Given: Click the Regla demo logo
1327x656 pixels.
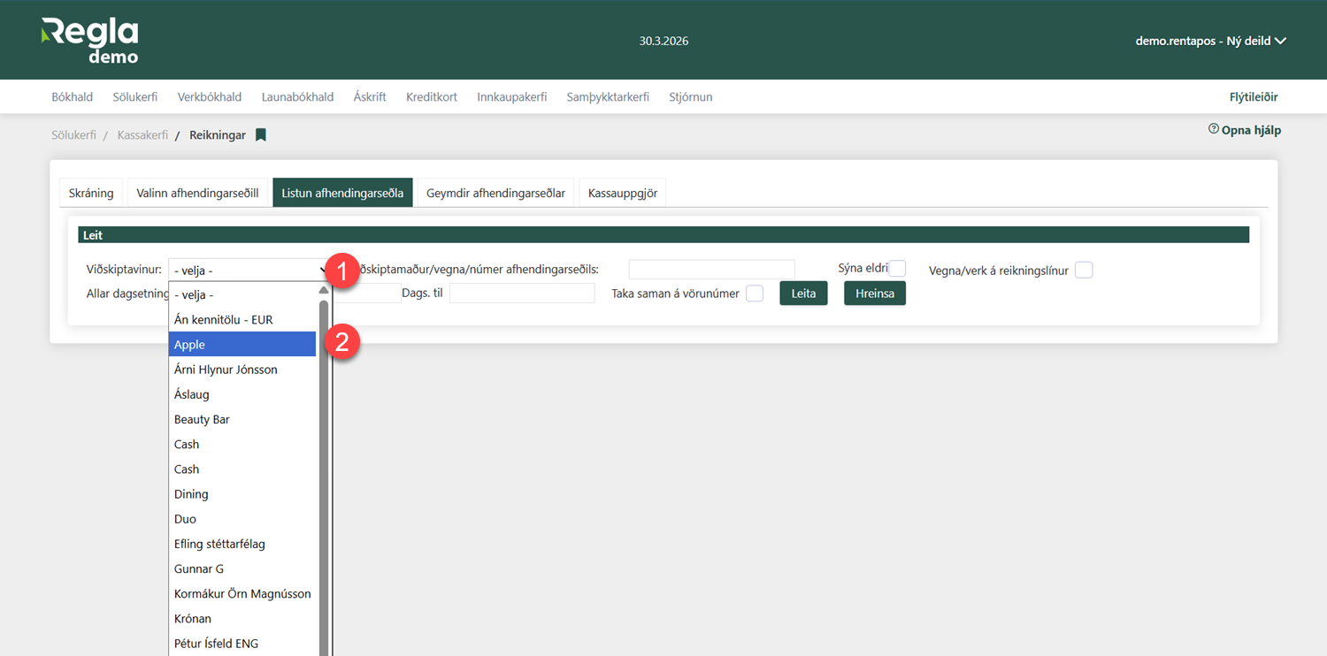Looking at the screenshot, I should coord(89,41).
